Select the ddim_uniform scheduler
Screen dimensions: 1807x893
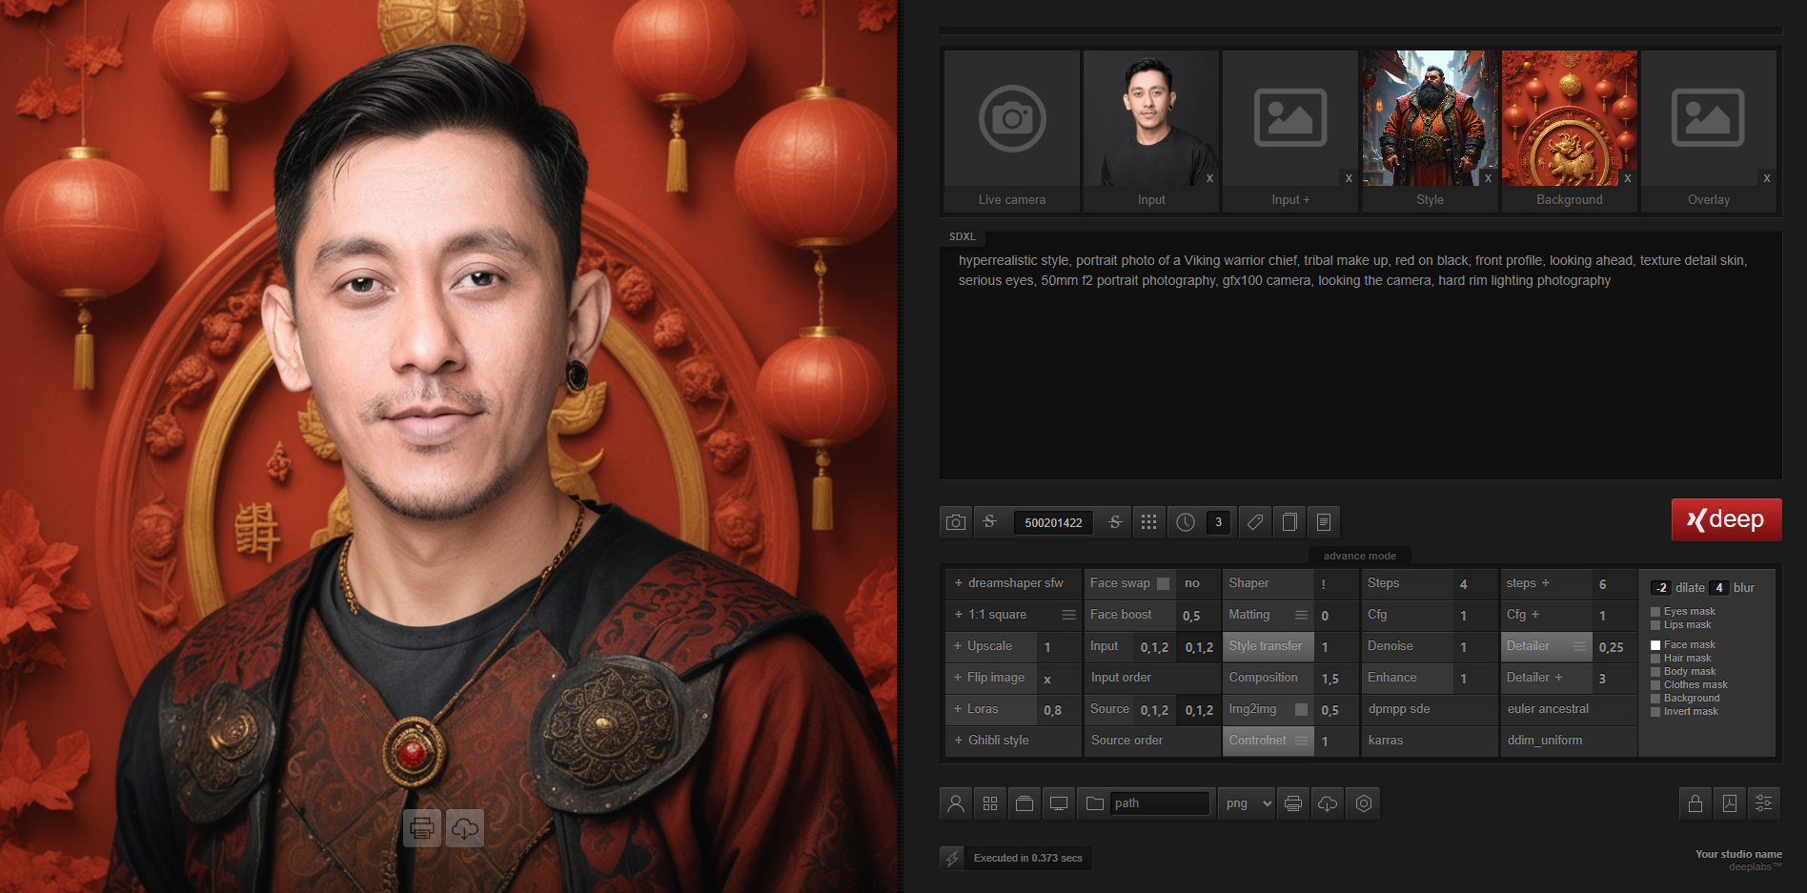(x=1569, y=741)
